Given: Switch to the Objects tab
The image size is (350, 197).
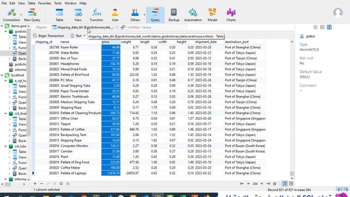Looking at the screenshot, I should pyautogui.click(x=42, y=27).
